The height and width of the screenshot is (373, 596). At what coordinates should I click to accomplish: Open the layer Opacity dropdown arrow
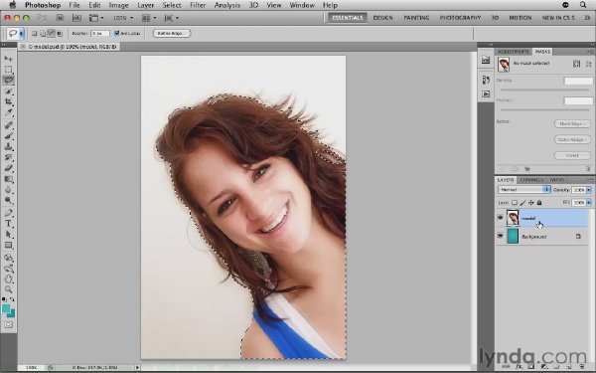pyautogui.click(x=589, y=190)
